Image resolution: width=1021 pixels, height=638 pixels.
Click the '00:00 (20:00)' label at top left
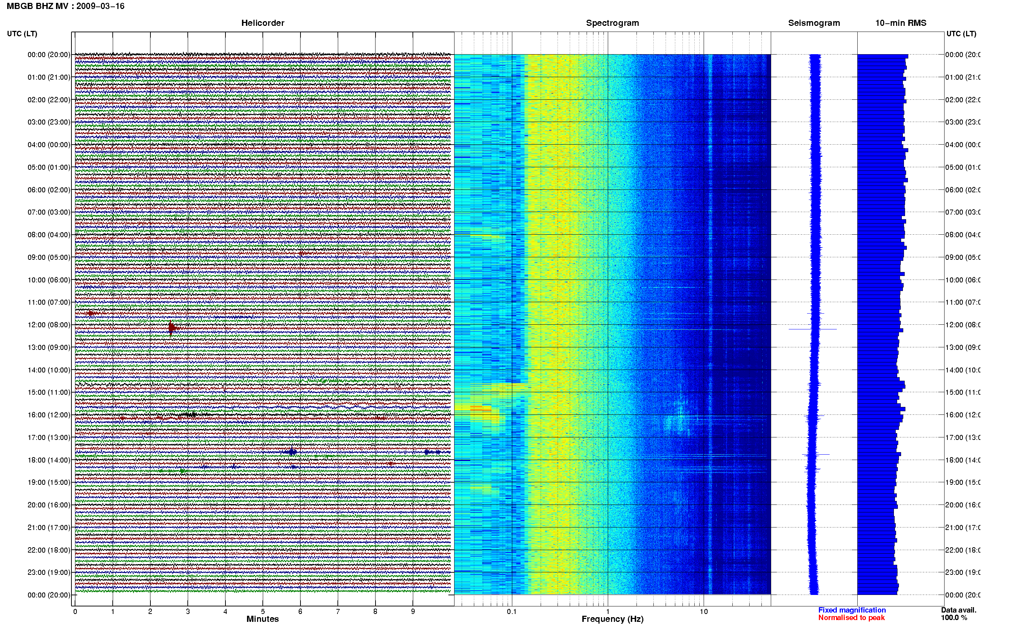49,55
